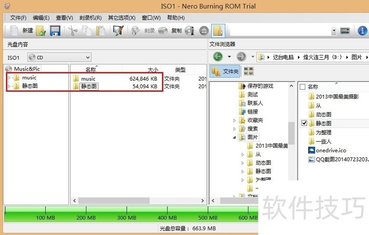Viewport: 369px width, 235px height.
Task: Show disc info icon
Action: 190,31
